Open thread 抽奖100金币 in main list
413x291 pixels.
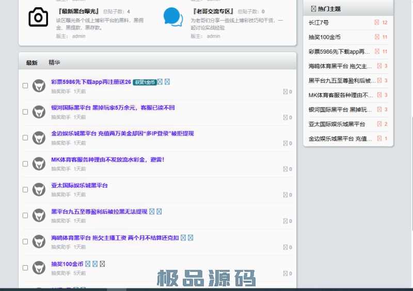pos(67,264)
